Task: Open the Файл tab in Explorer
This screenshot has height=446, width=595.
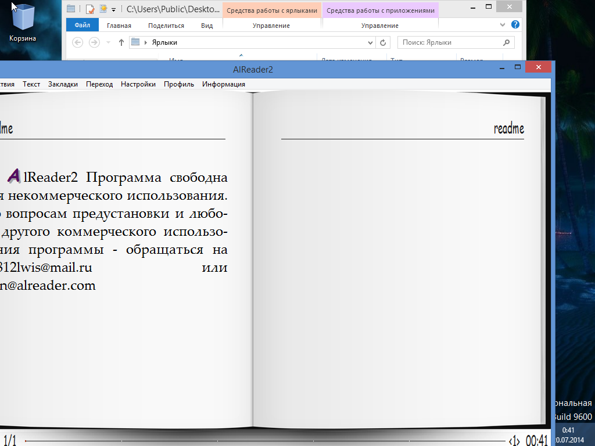Action: [83, 25]
